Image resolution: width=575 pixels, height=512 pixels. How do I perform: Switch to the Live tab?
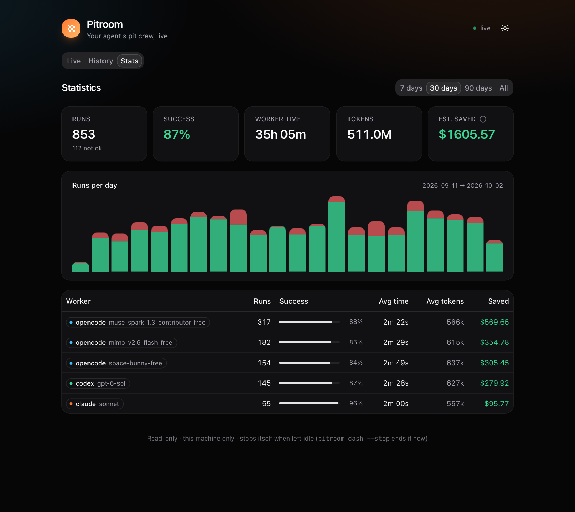click(x=74, y=61)
